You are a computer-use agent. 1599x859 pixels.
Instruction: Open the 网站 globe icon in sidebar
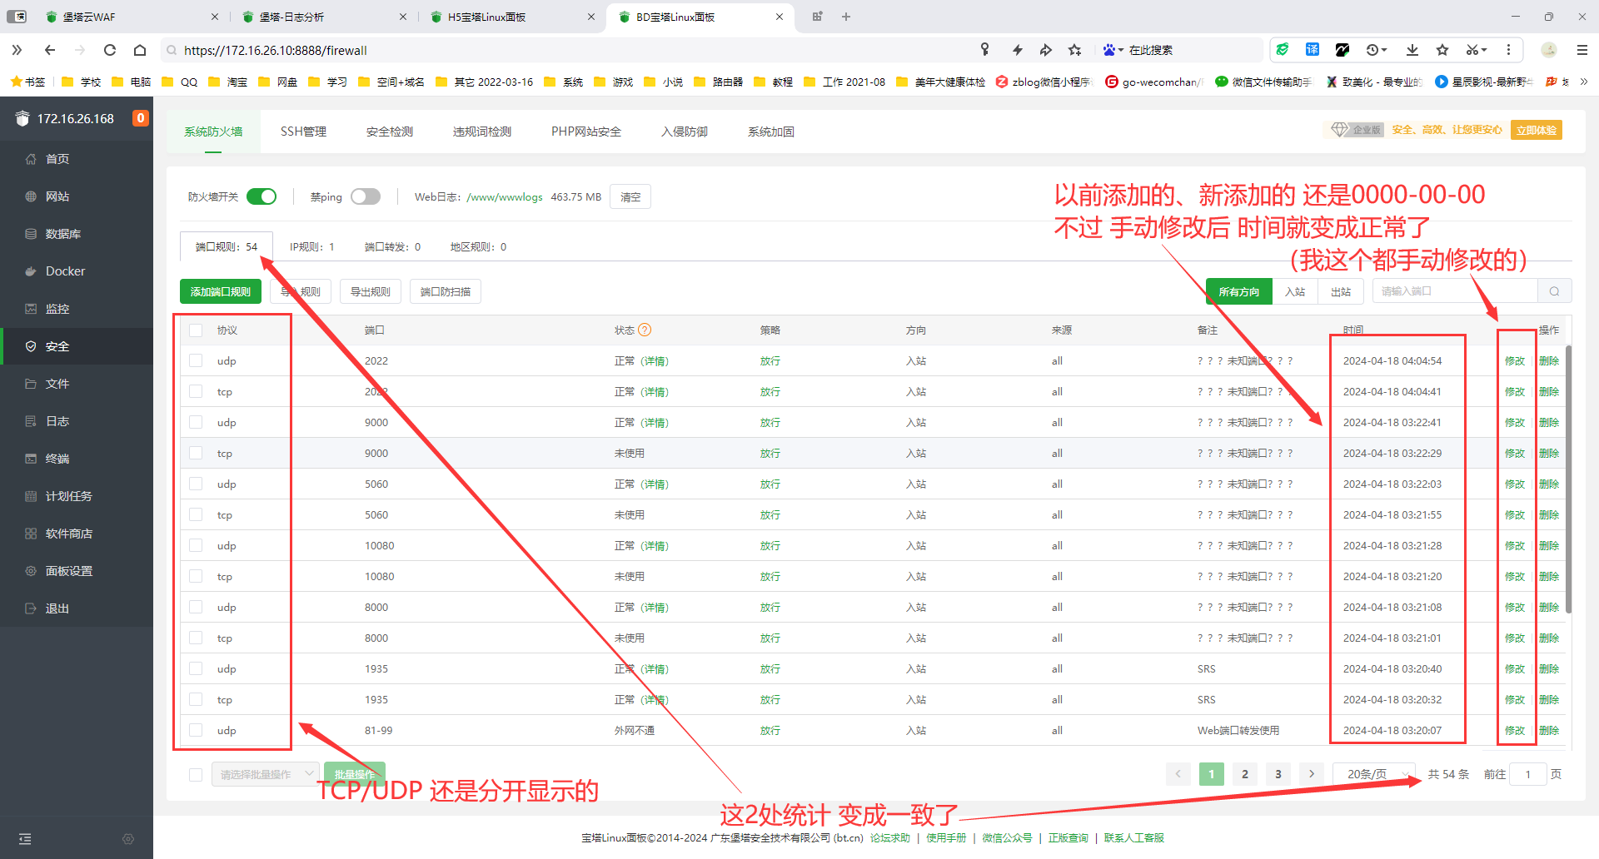click(31, 196)
